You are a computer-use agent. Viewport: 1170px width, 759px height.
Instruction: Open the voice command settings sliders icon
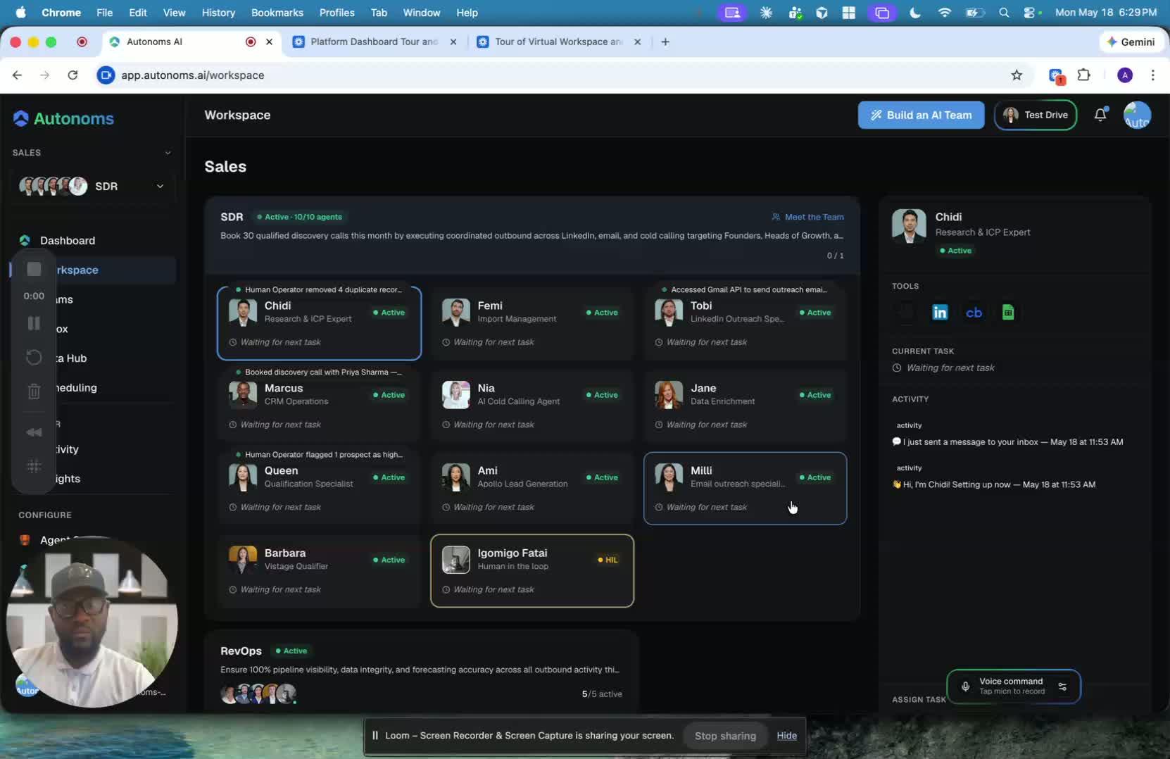[x=1062, y=686]
